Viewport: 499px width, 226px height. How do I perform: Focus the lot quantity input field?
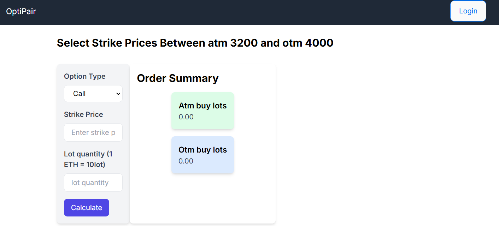tap(93, 183)
